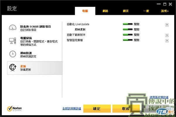Click the 使用區段預設值 link

[x=159, y=97]
